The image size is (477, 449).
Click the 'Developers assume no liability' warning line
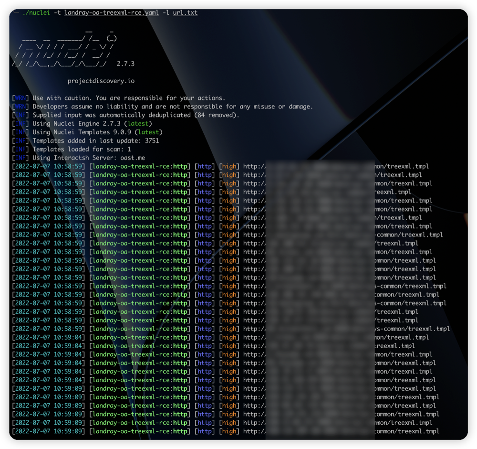click(x=163, y=107)
